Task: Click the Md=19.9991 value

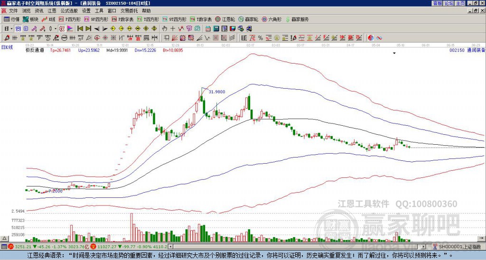Action: [117, 50]
